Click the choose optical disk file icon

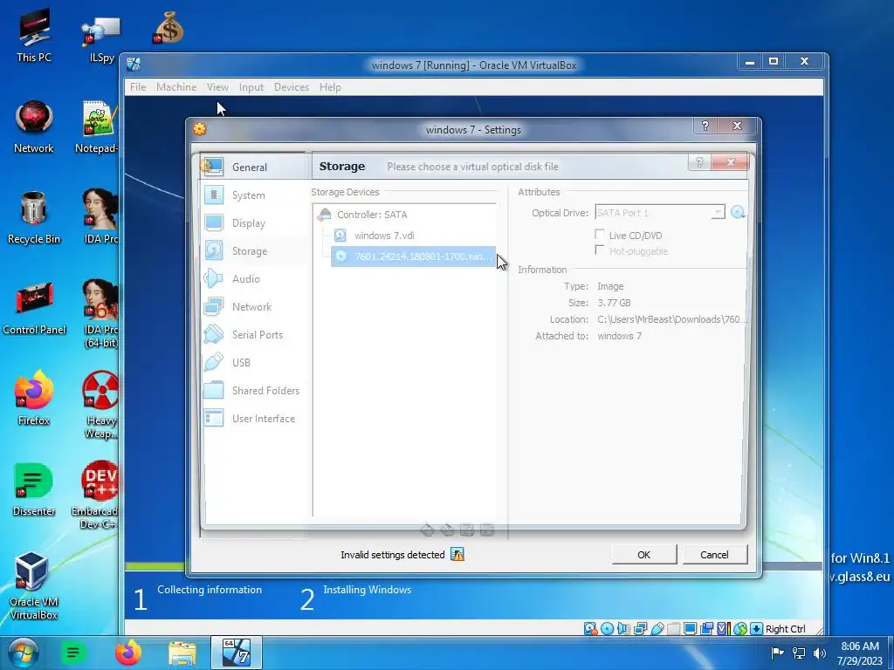point(738,213)
